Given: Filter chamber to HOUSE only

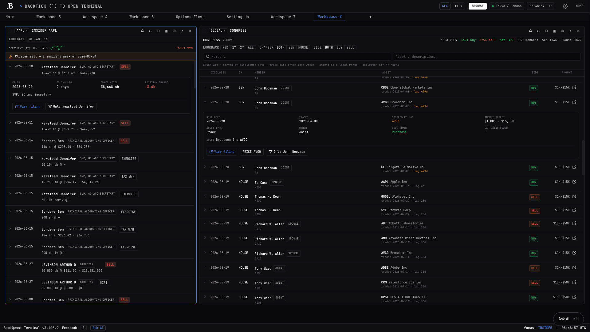Looking at the screenshot, I should pos(303,48).
